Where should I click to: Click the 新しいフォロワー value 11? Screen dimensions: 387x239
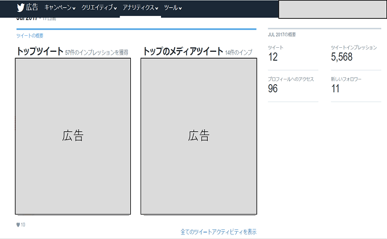[335, 88]
